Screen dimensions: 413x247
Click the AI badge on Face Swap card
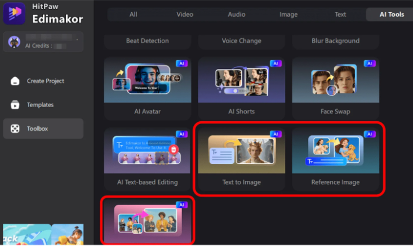coord(370,63)
